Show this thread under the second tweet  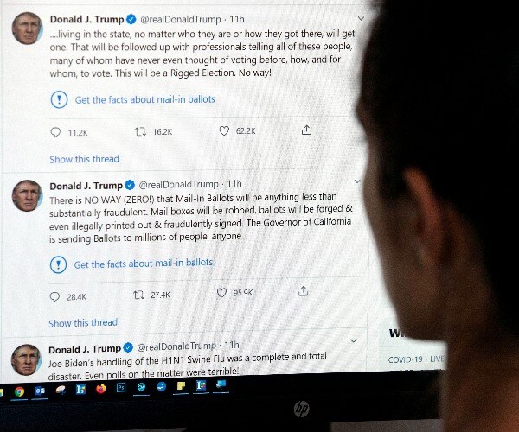point(83,322)
